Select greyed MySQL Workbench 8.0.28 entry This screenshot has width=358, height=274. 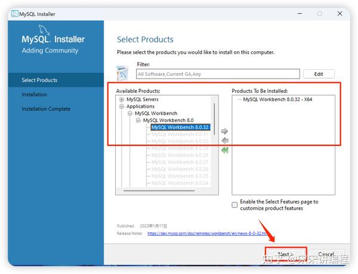pyautogui.click(x=180, y=155)
